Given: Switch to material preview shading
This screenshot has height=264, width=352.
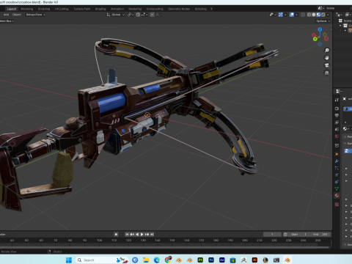Looking at the screenshot, I should click(x=318, y=15).
